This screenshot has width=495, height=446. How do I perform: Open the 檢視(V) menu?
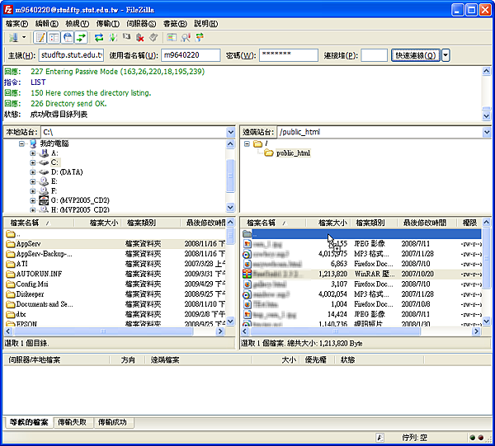77,24
